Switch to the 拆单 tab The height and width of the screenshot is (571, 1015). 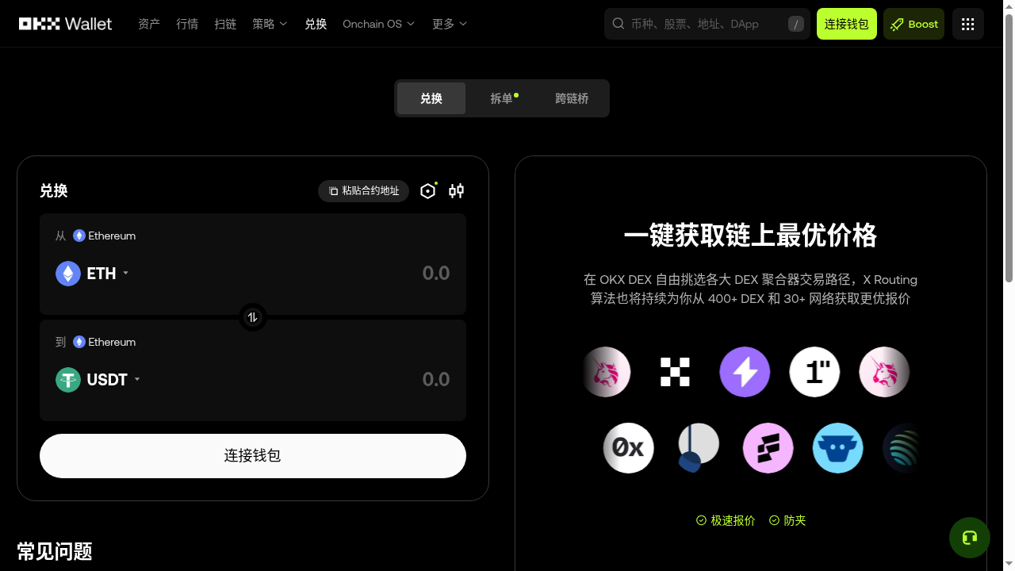click(502, 98)
